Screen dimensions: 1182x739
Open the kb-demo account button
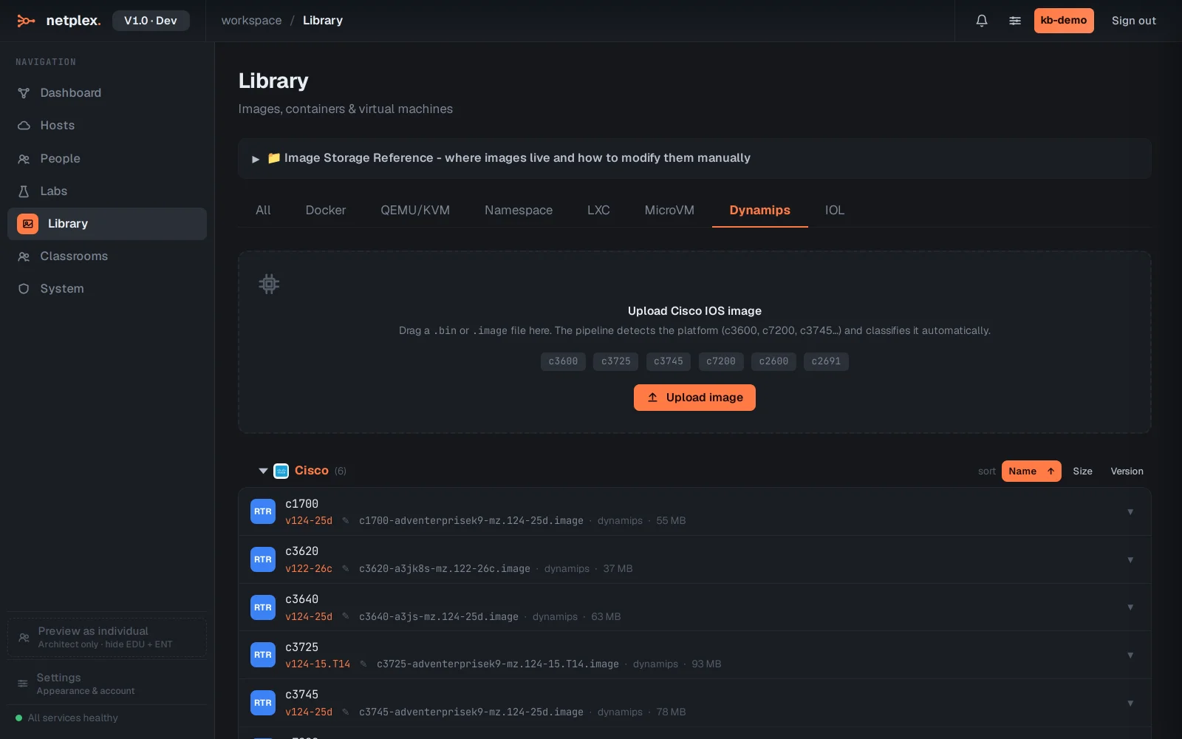click(1064, 21)
